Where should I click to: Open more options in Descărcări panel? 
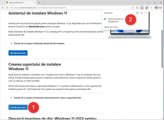click(x=146, y=13)
